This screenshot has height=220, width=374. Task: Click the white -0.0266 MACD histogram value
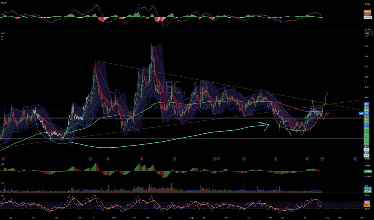tap(367, 17)
